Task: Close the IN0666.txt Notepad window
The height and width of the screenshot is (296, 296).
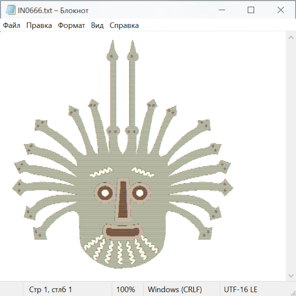Action: (281, 10)
